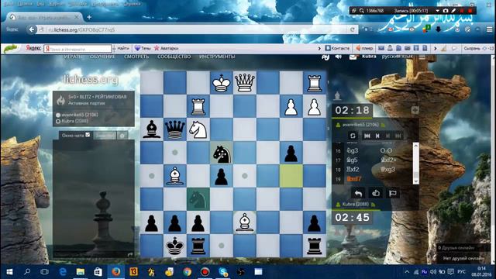Open the СМОТРЕТЬ menu
Viewport: 496px width, 279px height.
[136, 57]
